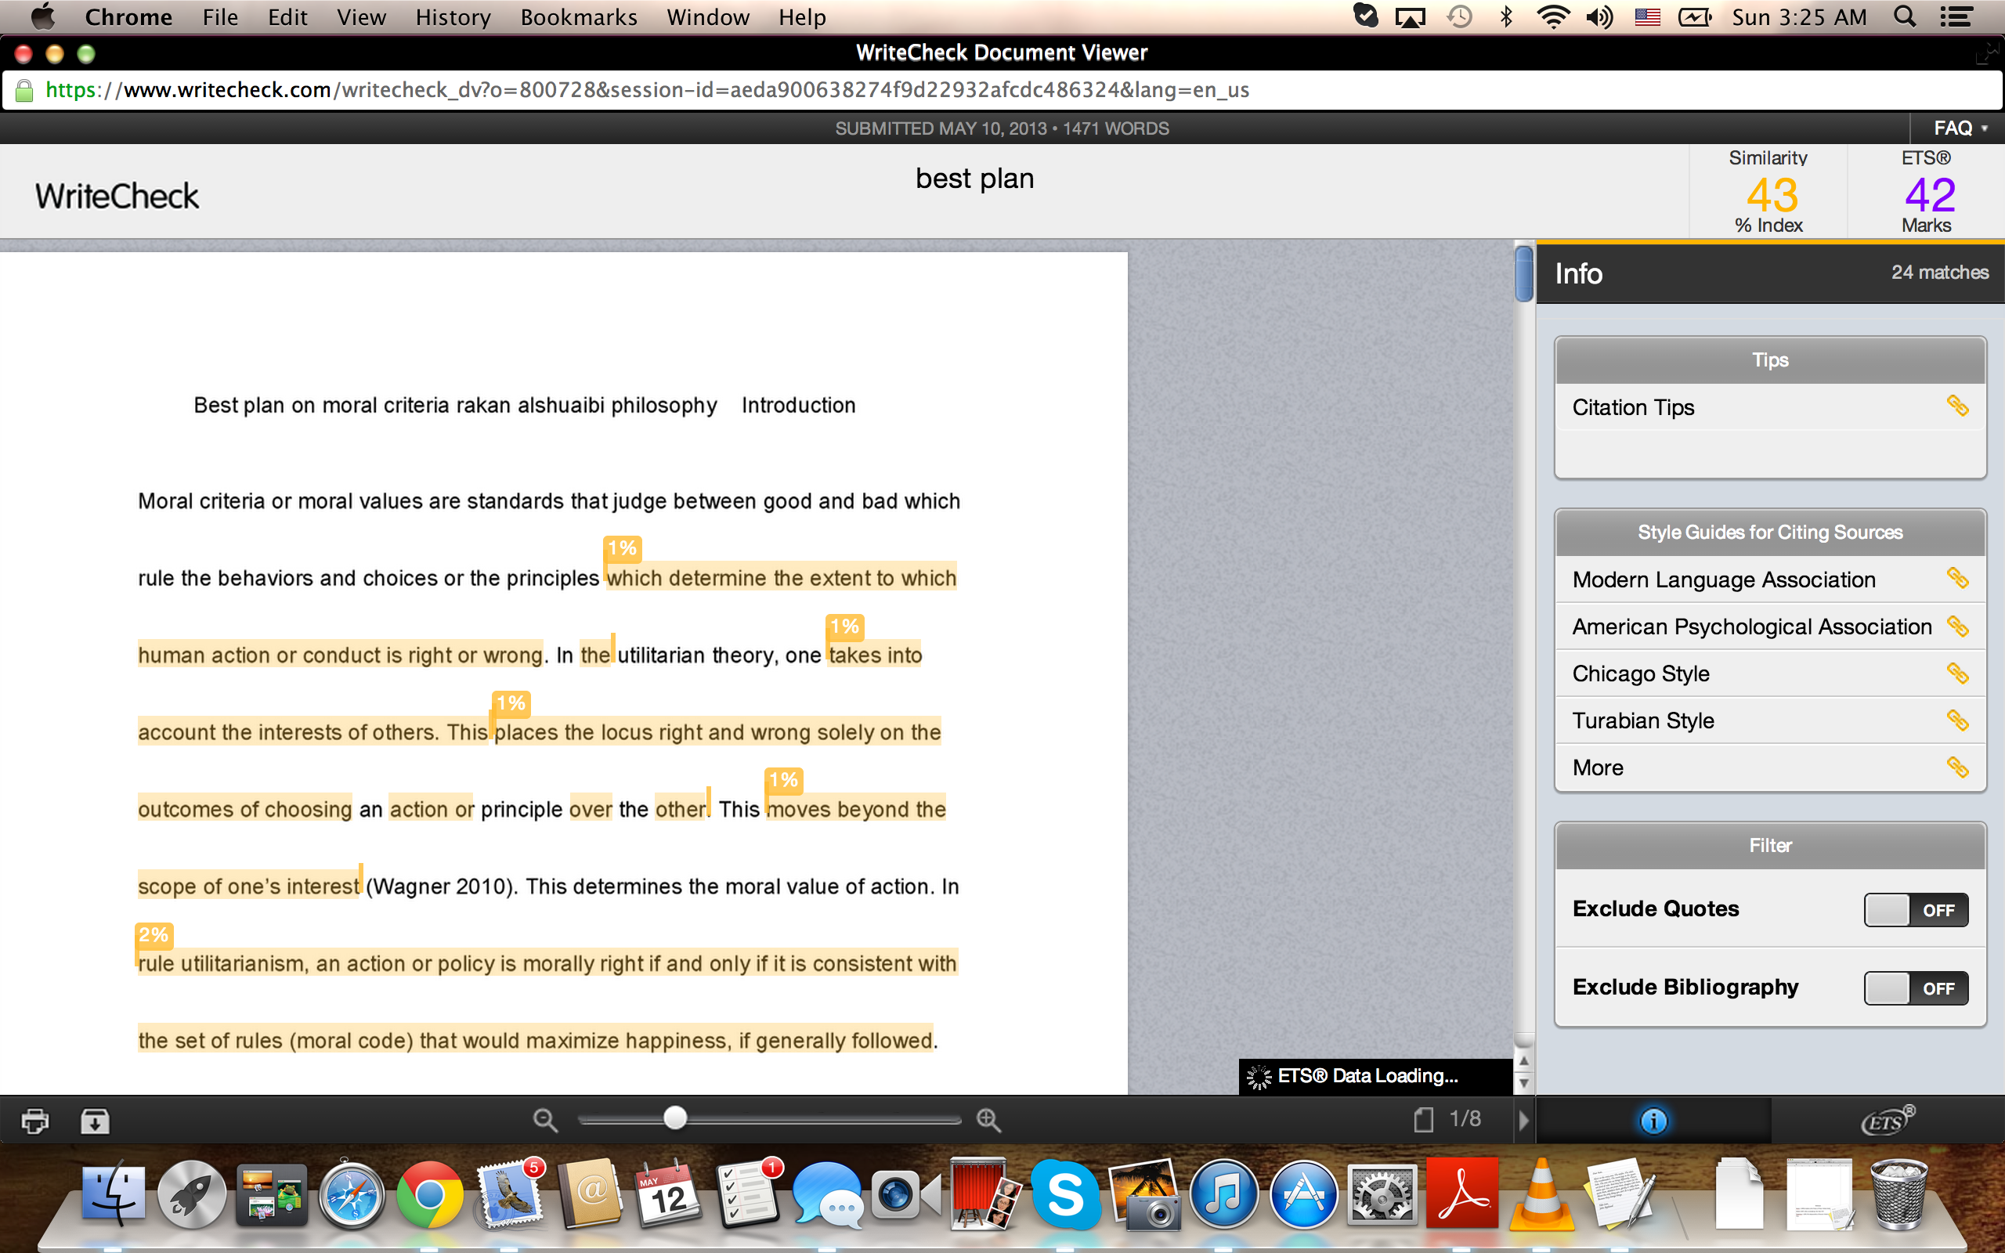Open Google Chrome from the Dock
2005x1253 pixels.
tap(429, 1194)
